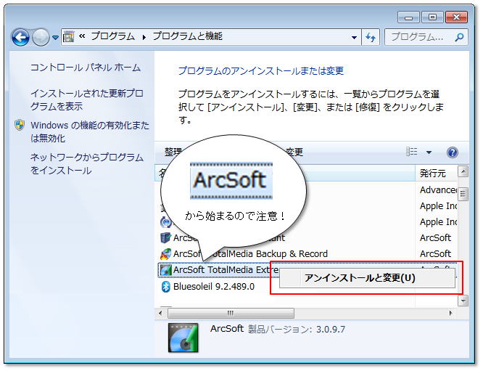
Task: Open インストールされた更新プログラムを表示 link
Action: (86, 99)
